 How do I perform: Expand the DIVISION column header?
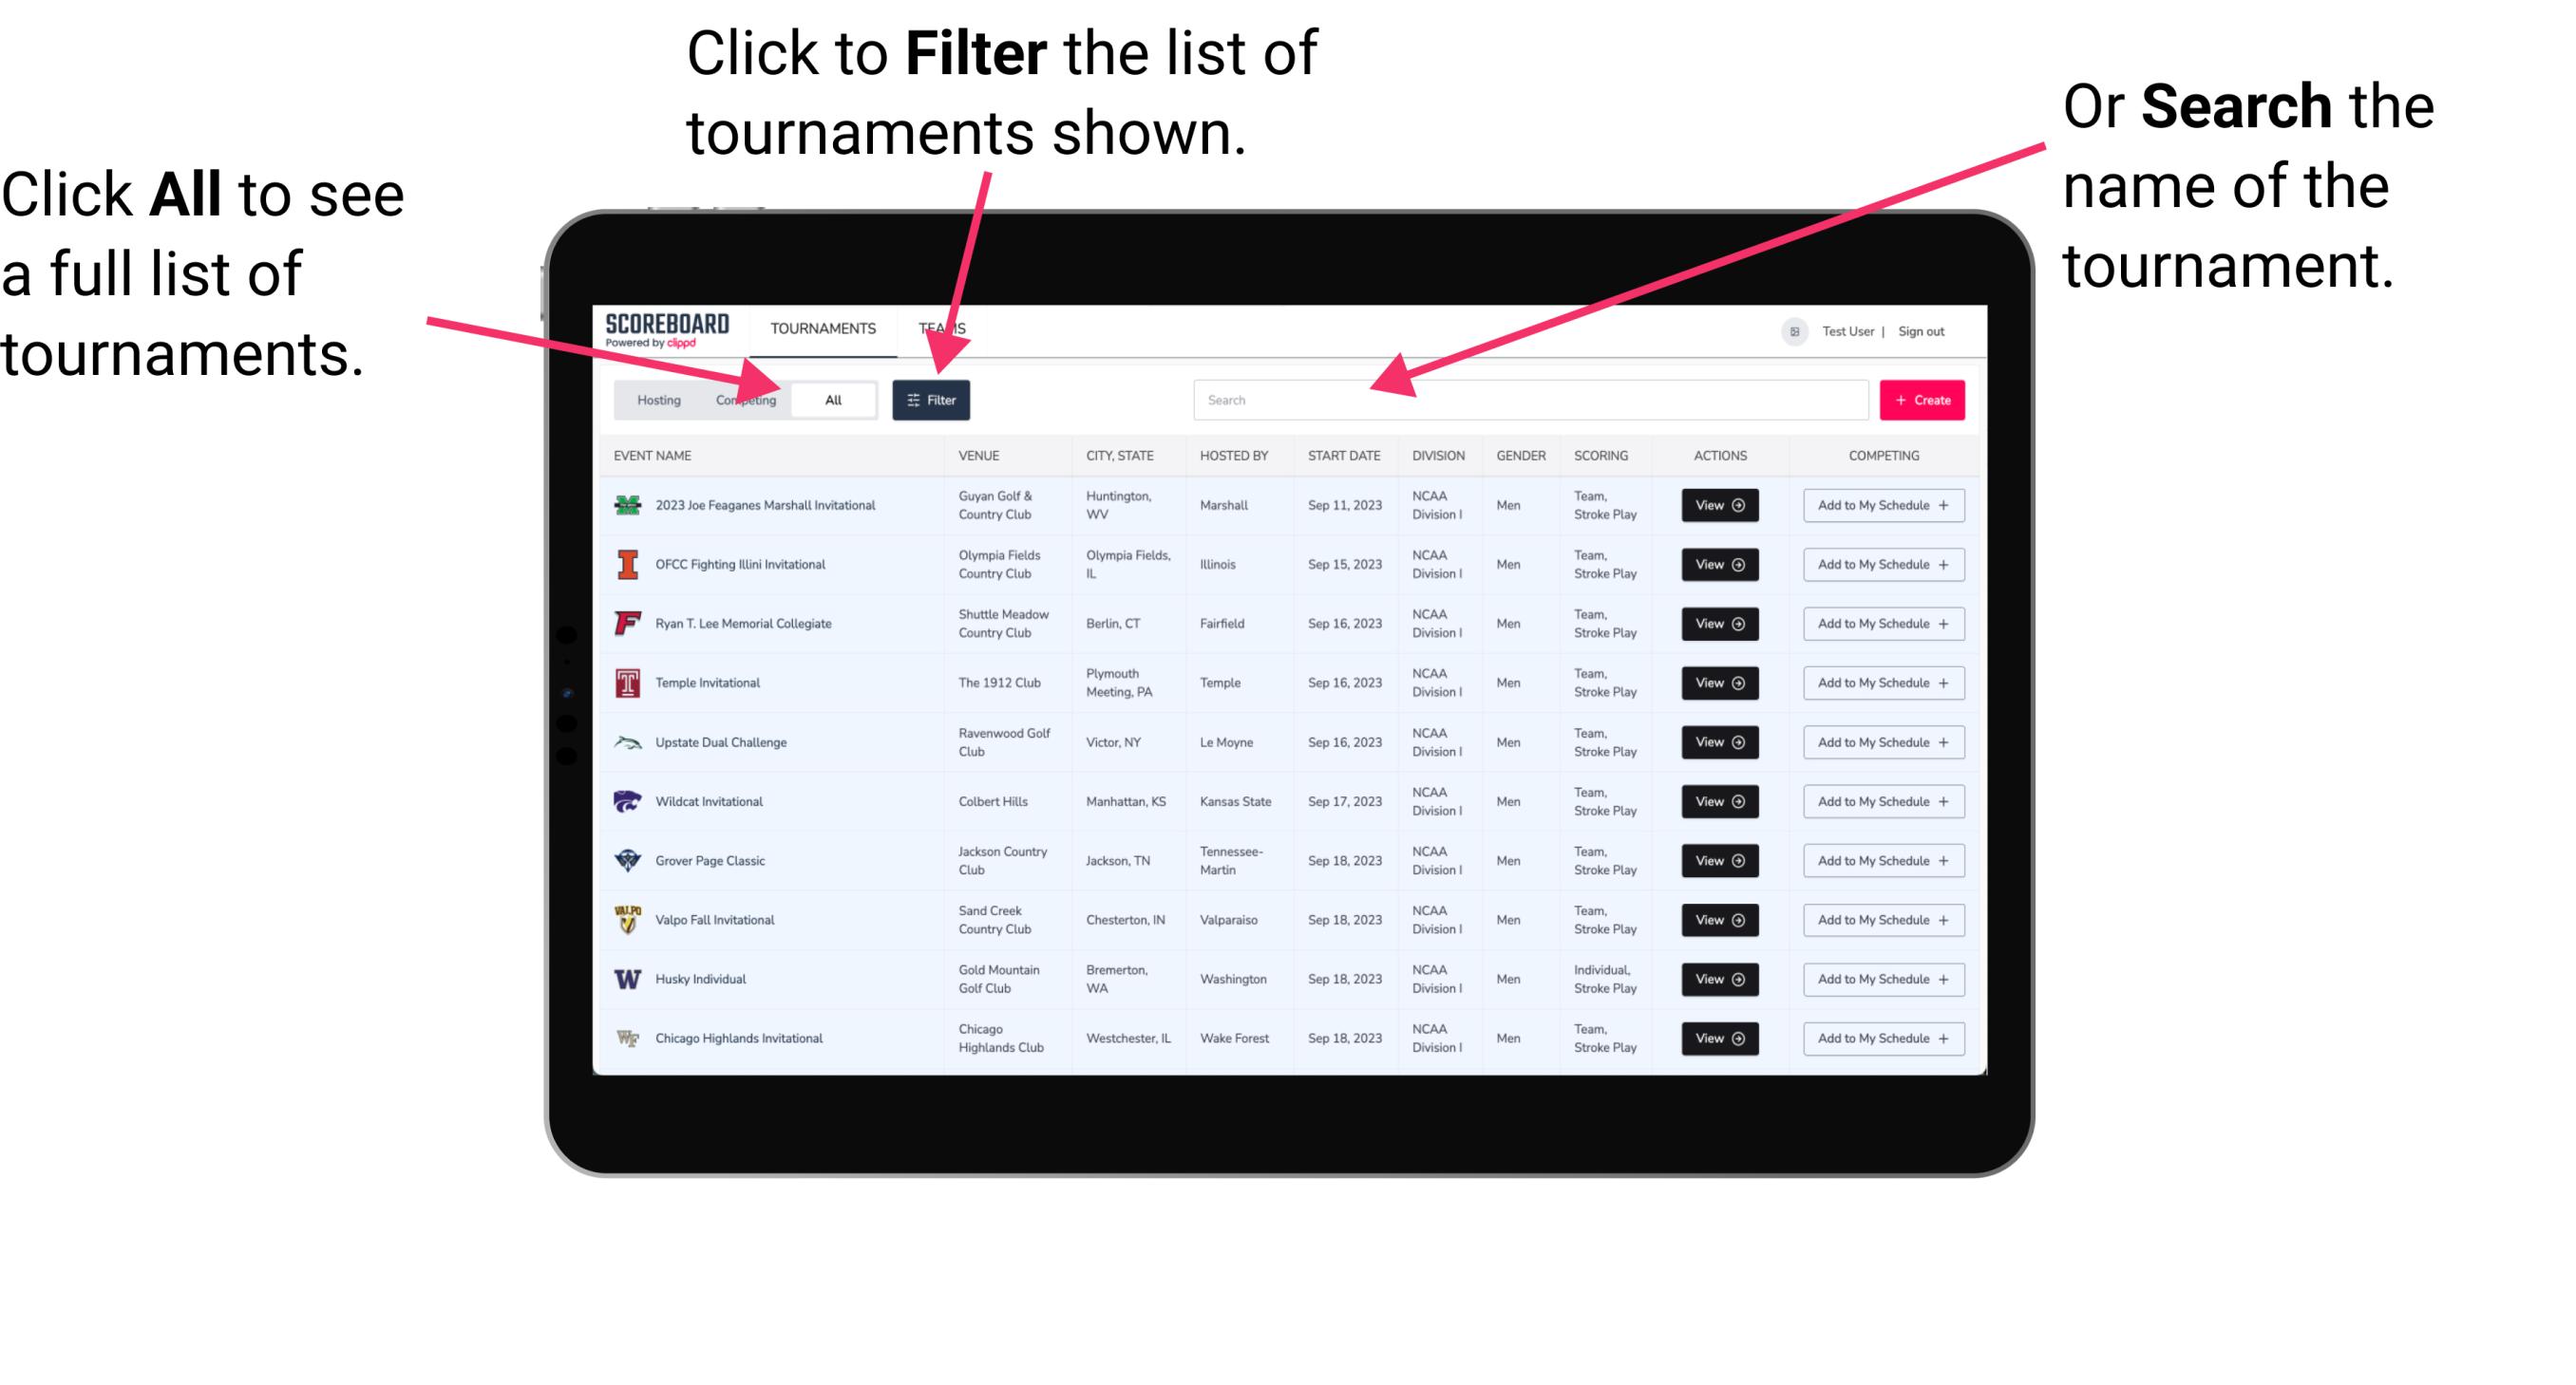point(1438,456)
